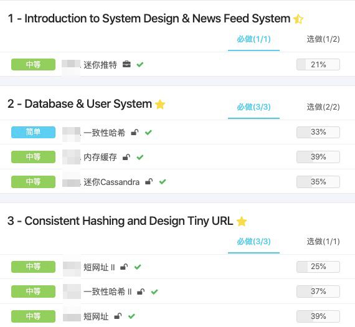Select the 必做(3/3) tab under Database section

[x=253, y=107]
